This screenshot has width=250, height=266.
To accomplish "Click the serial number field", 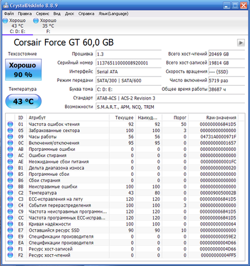I will point(128,63).
